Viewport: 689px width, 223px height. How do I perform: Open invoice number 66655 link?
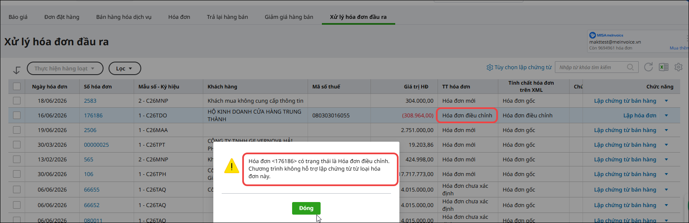[92, 189]
